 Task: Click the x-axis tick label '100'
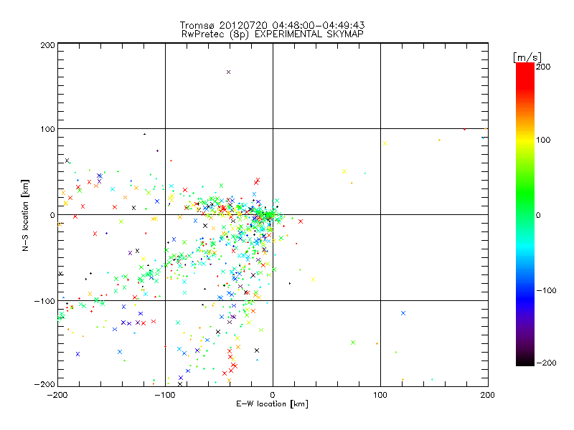point(380,395)
